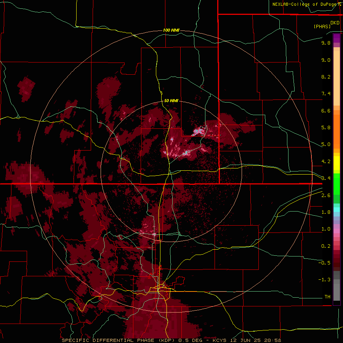This screenshot has width=343, height=343.
Task: Click the cyan segment of the color bar
Action: pyautogui.click(x=337, y=210)
